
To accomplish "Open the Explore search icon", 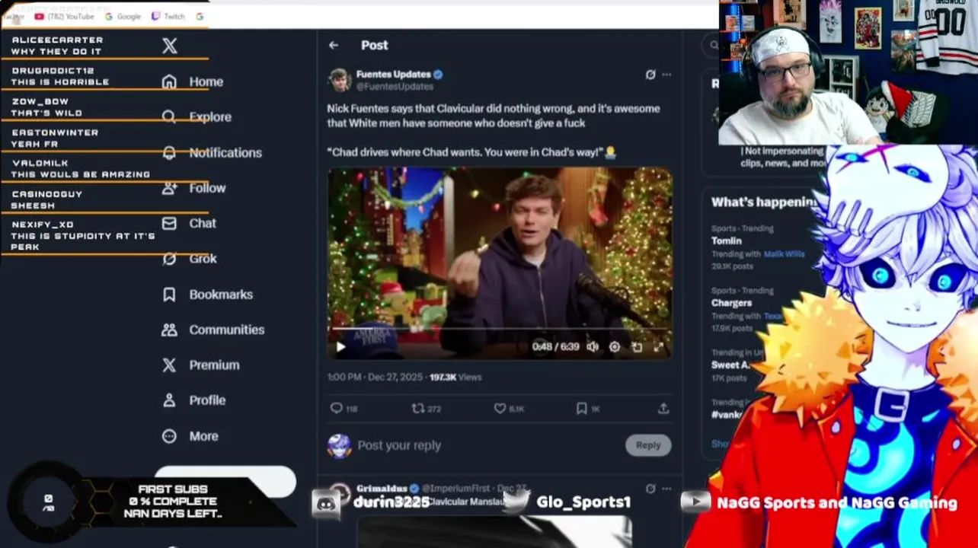I will [x=169, y=116].
